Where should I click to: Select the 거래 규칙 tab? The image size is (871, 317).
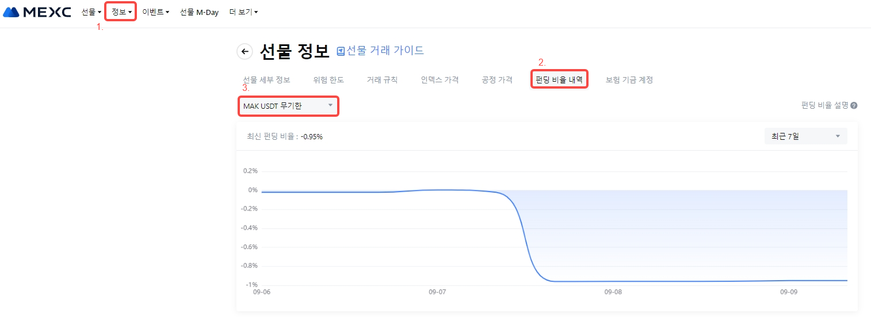pos(382,80)
